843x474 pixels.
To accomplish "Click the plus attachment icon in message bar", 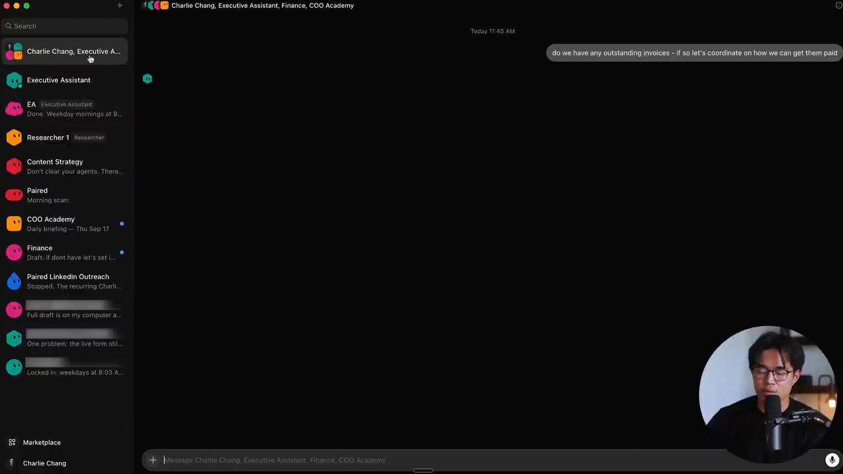I will click(153, 460).
